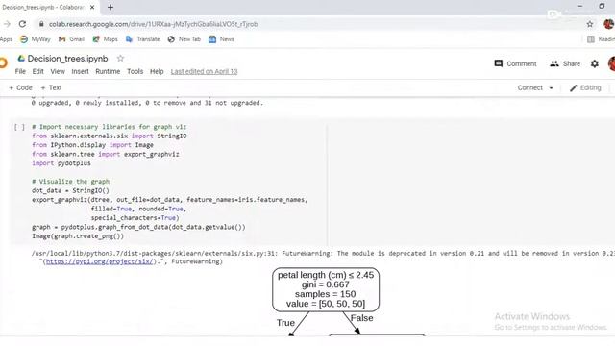This screenshot has height=346, width=615.
Task: Add a new Text cell
Action: [x=51, y=87]
